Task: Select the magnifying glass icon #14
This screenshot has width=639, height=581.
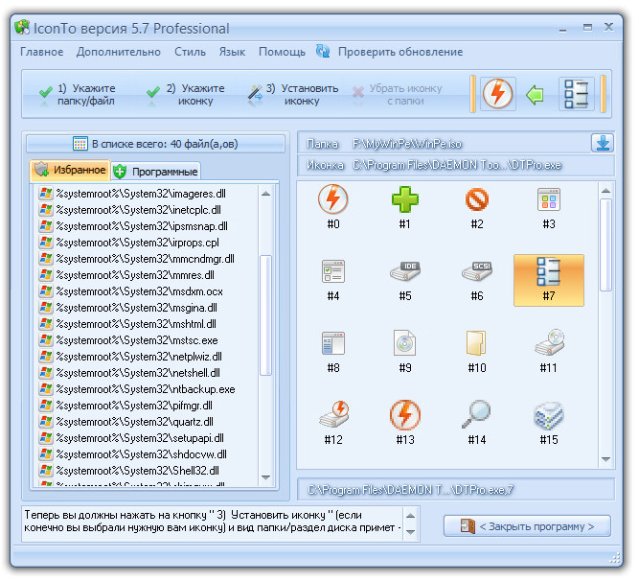Action: click(x=476, y=416)
